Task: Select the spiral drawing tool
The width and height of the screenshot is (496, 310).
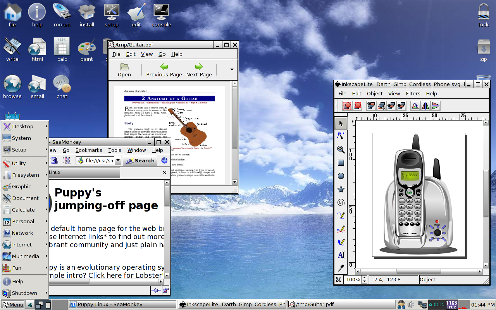Action: [x=341, y=202]
